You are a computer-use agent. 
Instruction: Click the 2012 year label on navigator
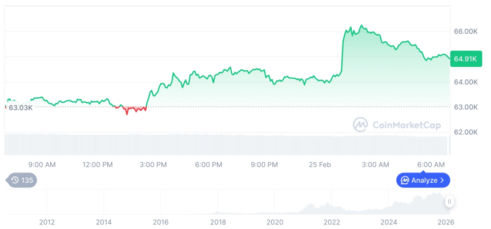point(46,222)
